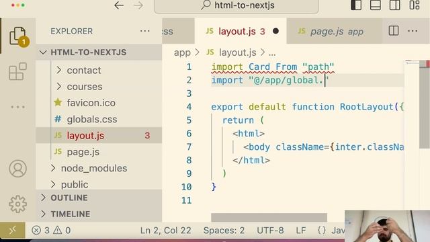Switch to the partially hidden css tab
This screenshot has height=242, width=430.
pos(178,32)
